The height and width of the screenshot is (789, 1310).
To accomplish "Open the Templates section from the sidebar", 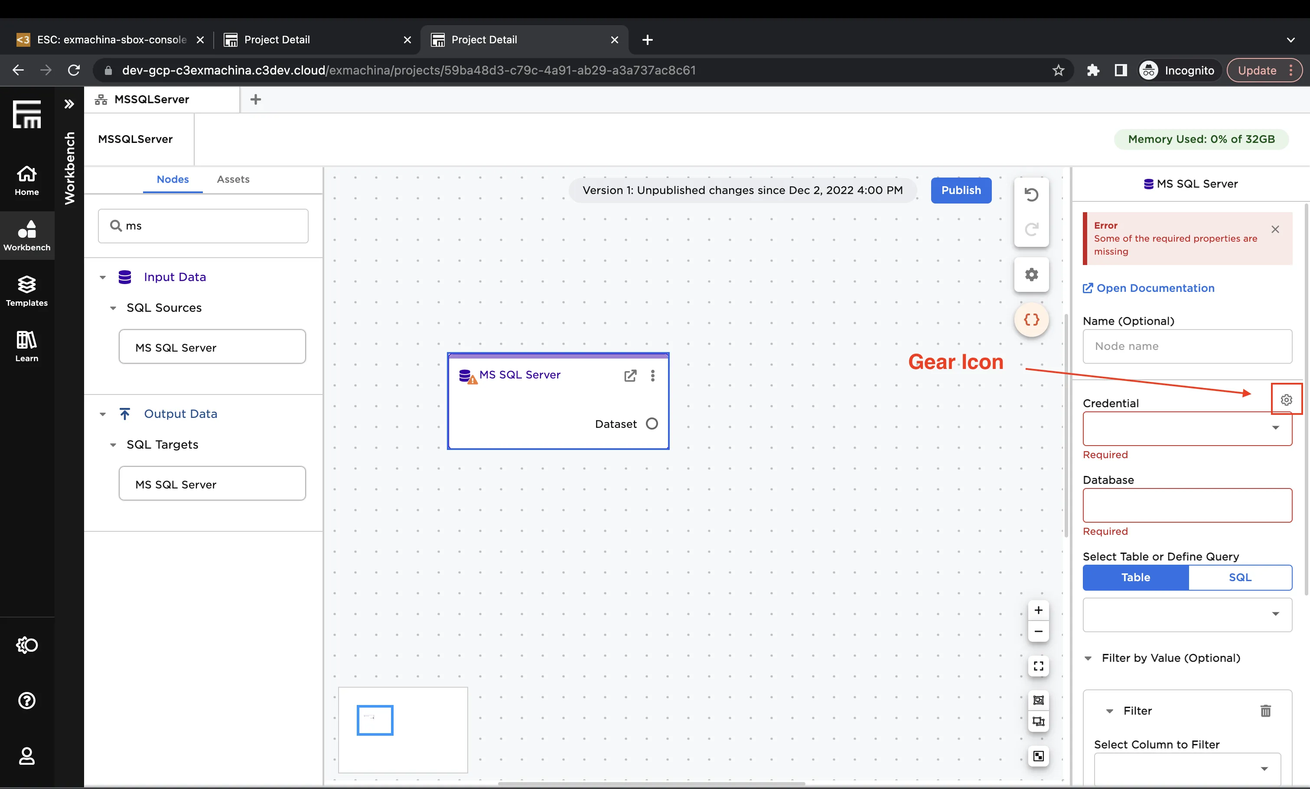I will (x=26, y=291).
